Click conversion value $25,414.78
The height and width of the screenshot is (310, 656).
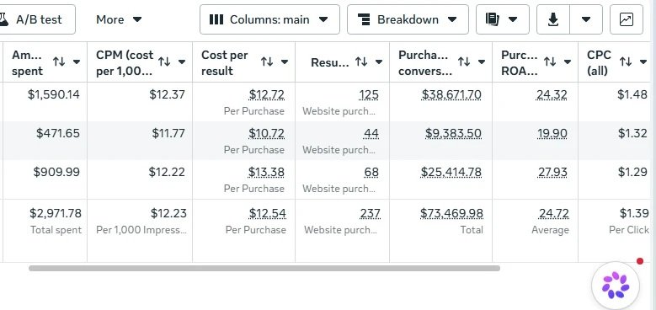click(x=451, y=172)
